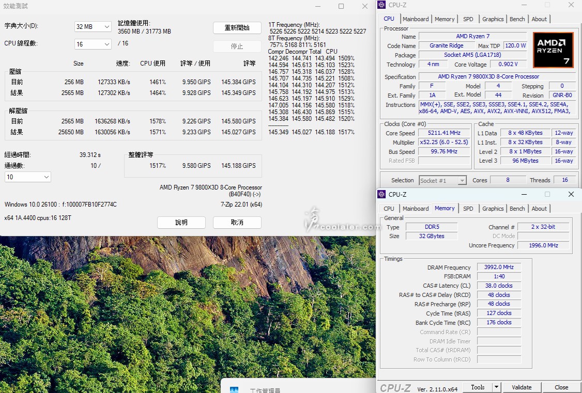582x393 pixels.
Task: Open Mainboard tab in lower CPU-Z window
Action: [x=416, y=208]
